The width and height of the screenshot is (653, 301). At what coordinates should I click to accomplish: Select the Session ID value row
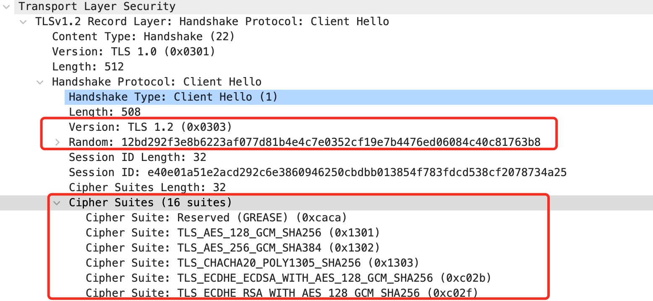[317, 172]
